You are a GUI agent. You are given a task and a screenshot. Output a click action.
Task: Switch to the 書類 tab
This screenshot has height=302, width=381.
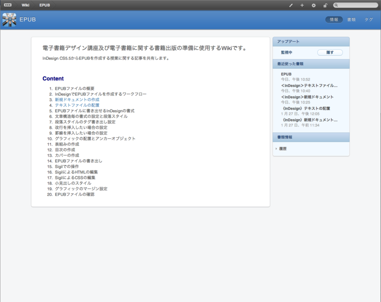click(351, 19)
